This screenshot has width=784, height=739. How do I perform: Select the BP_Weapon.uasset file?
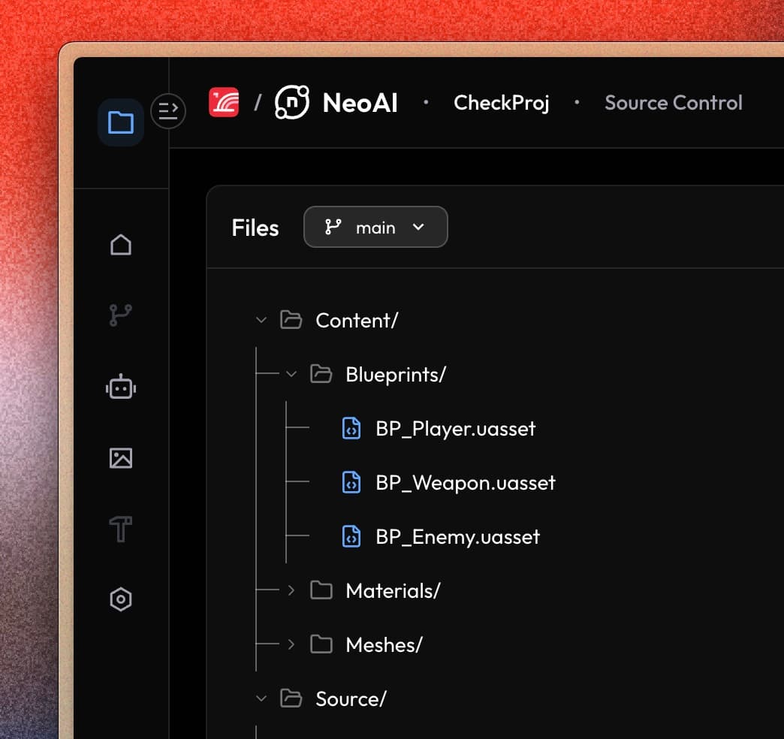[465, 483]
